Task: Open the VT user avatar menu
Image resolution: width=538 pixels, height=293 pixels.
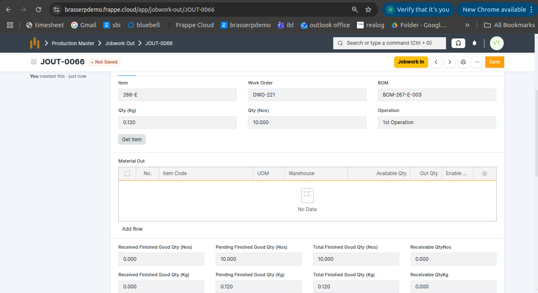Action: (497, 43)
